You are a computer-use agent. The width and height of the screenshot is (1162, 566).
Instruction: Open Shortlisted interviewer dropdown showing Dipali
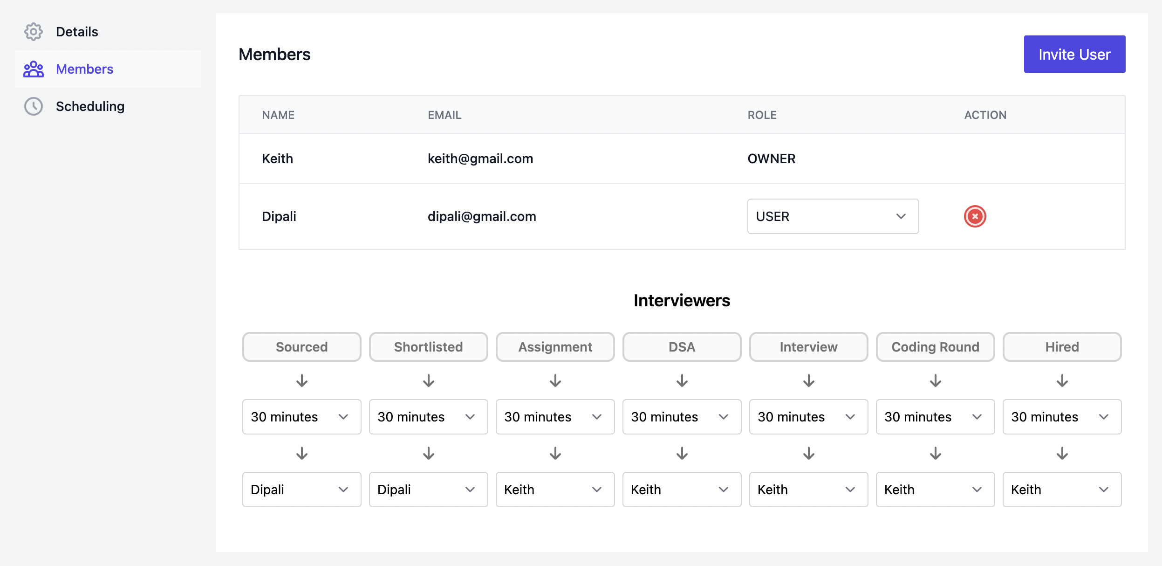coord(429,490)
